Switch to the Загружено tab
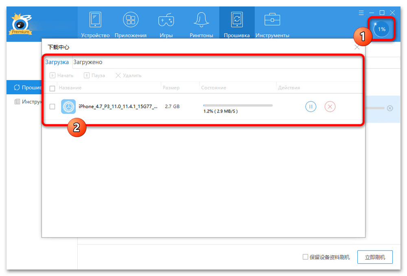 pyautogui.click(x=88, y=62)
